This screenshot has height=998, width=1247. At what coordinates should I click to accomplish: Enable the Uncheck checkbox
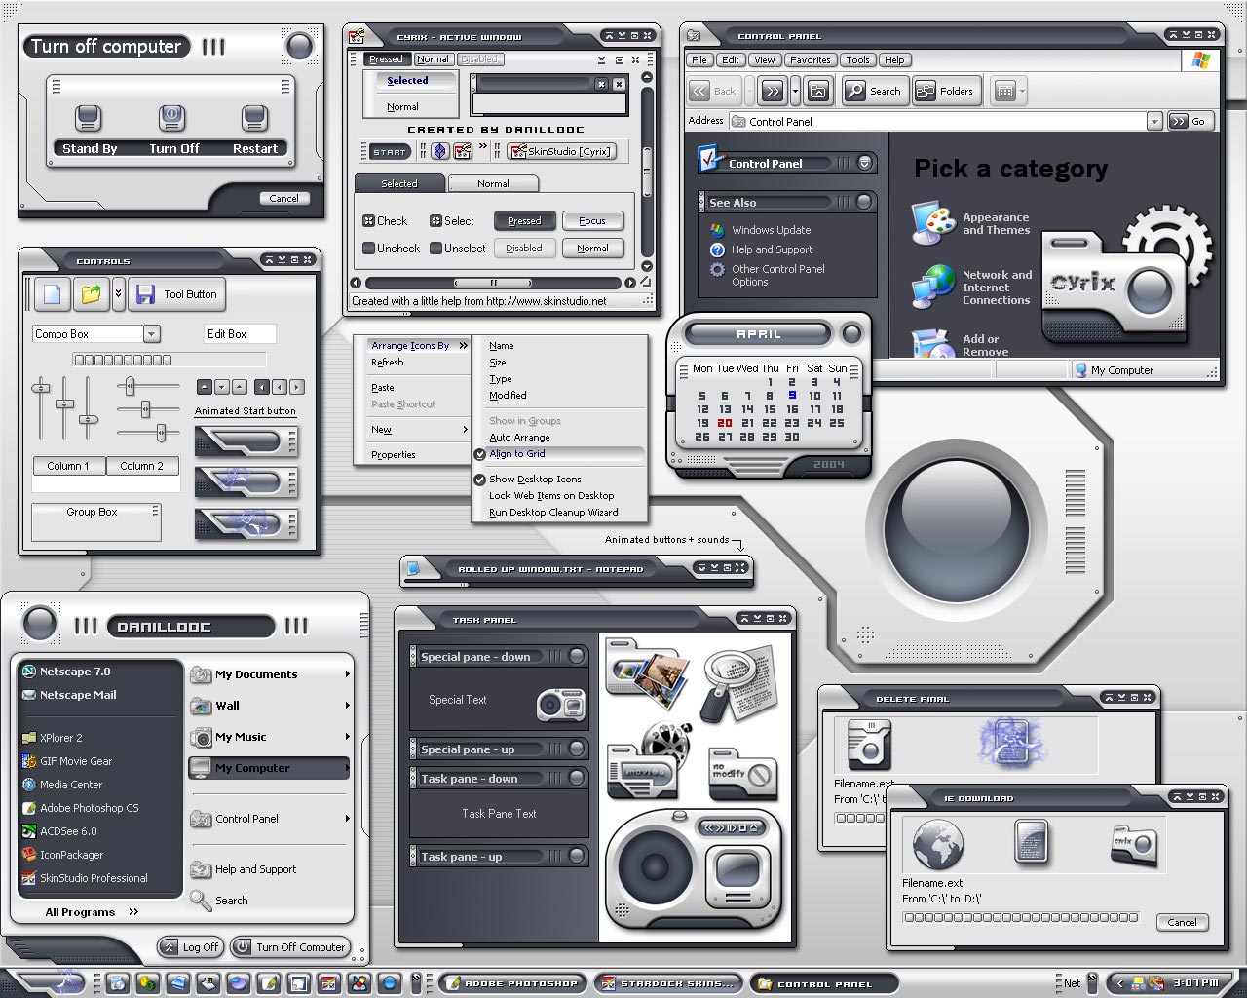click(x=368, y=249)
